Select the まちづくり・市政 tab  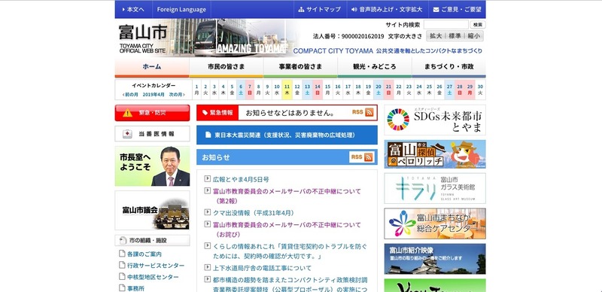(x=448, y=67)
